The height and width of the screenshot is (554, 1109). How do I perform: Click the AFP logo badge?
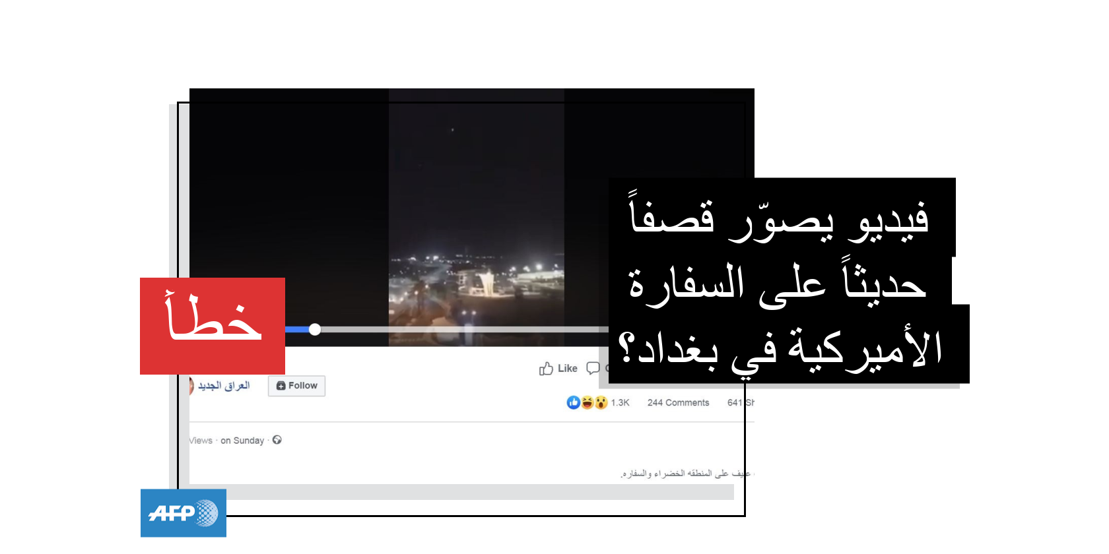[x=184, y=513]
